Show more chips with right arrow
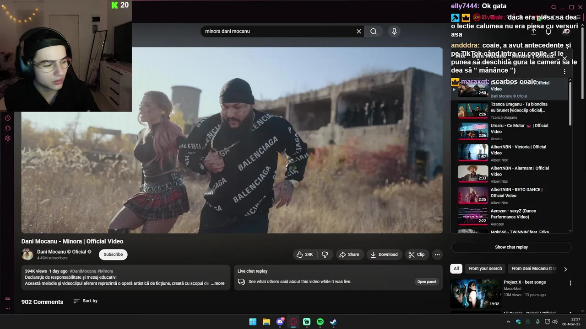586x329 pixels. (x=565, y=269)
